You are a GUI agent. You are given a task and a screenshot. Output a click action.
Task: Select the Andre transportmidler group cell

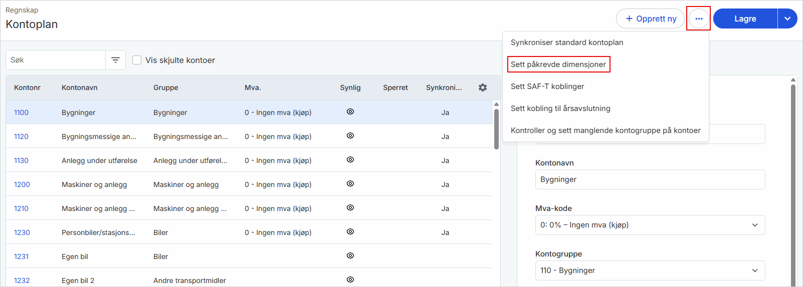click(189, 280)
